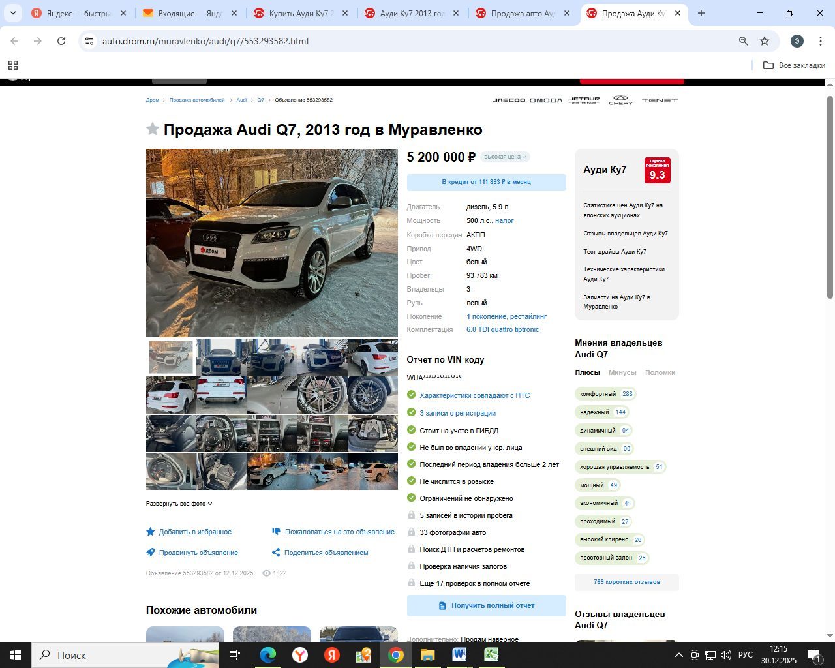This screenshot has width=835, height=668.
Task: Click the Tenet brand logo
Action: pos(660,100)
